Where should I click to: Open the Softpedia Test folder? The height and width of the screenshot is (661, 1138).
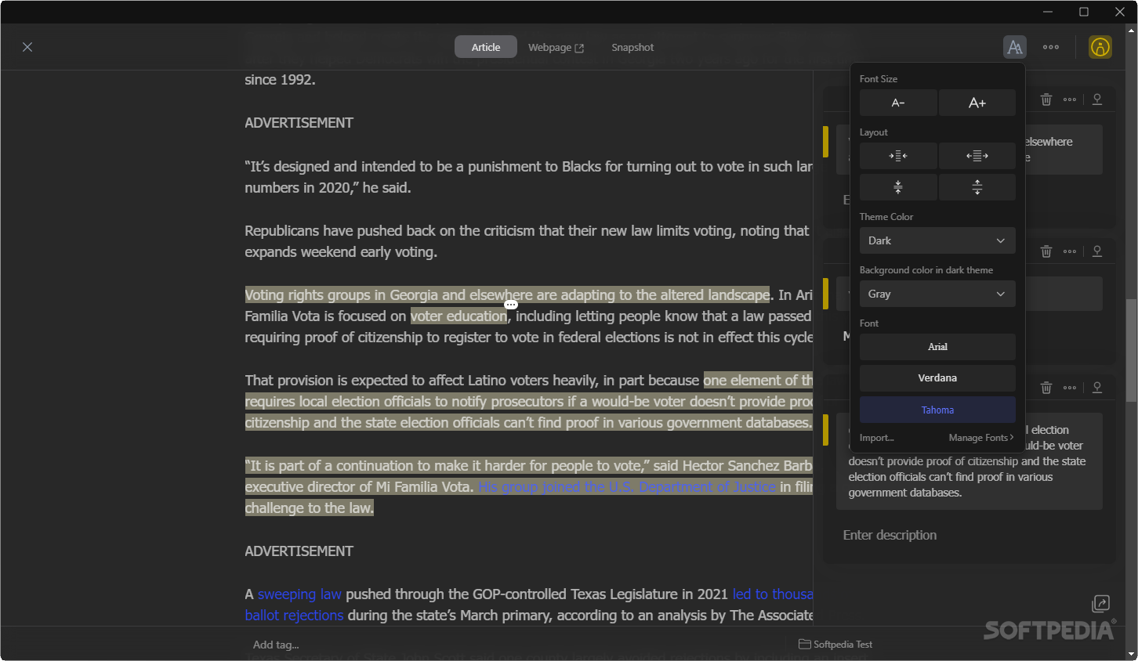(835, 645)
